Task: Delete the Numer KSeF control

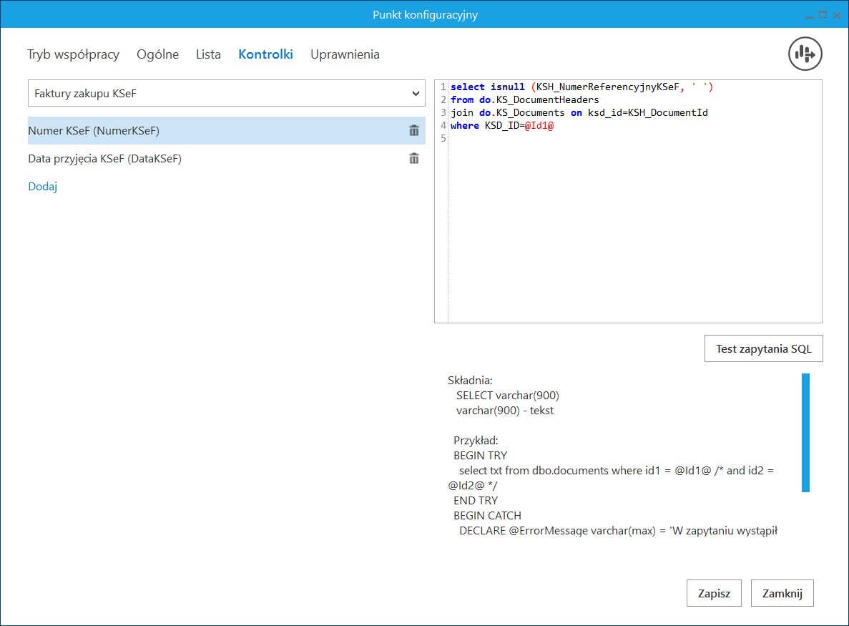Action: [413, 131]
